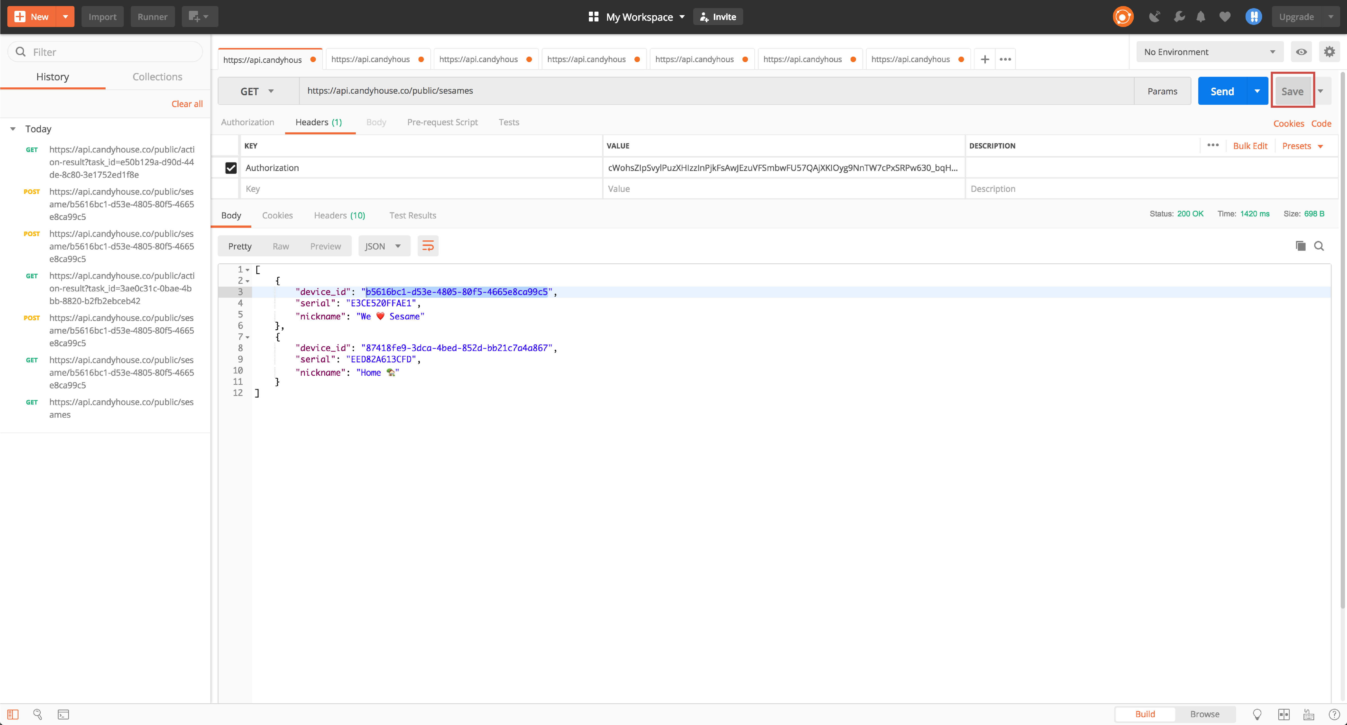The image size is (1347, 725).
Task: Toggle sidebar icon in status bar
Action: click(x=13, y=714)
